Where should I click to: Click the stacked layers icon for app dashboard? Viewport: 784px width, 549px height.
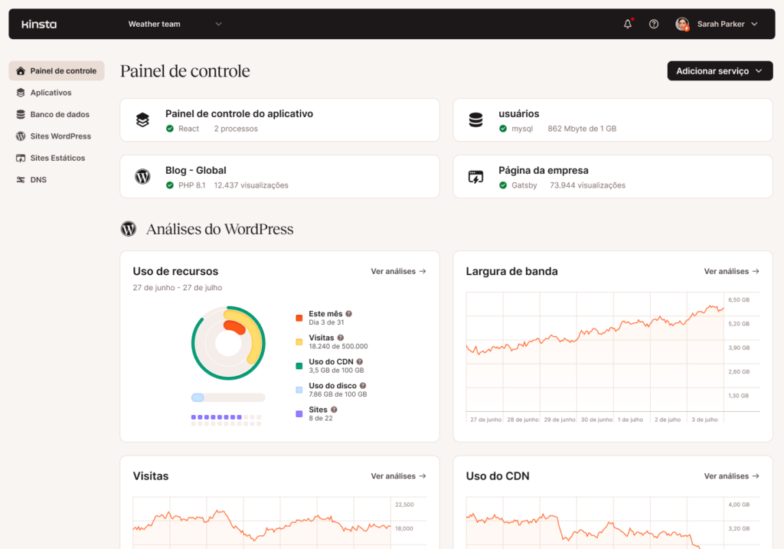(142, 120)
